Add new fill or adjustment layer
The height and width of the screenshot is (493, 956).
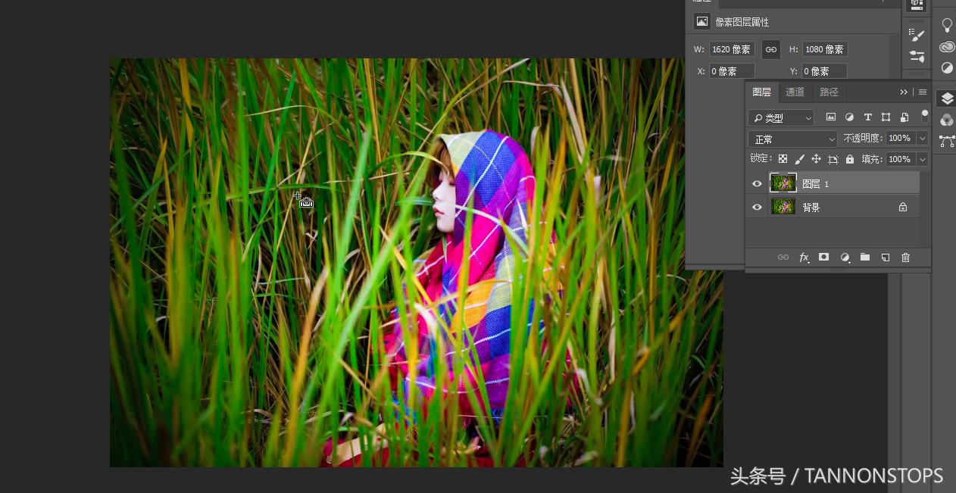pos(845,257)
